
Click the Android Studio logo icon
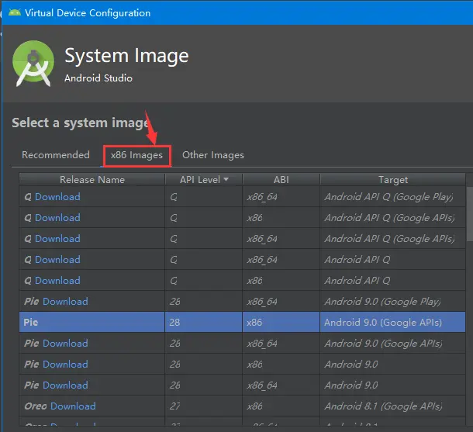click(34, 62)
